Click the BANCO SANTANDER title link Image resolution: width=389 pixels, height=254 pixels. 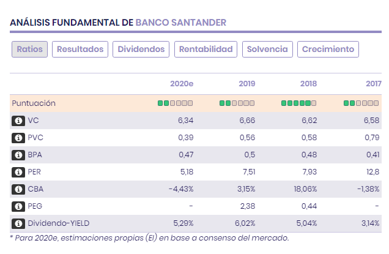[180, 22]
